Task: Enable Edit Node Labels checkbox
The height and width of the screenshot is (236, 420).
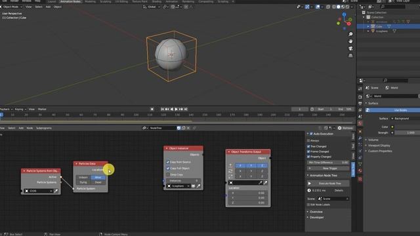Action: (x=308, y=205)
